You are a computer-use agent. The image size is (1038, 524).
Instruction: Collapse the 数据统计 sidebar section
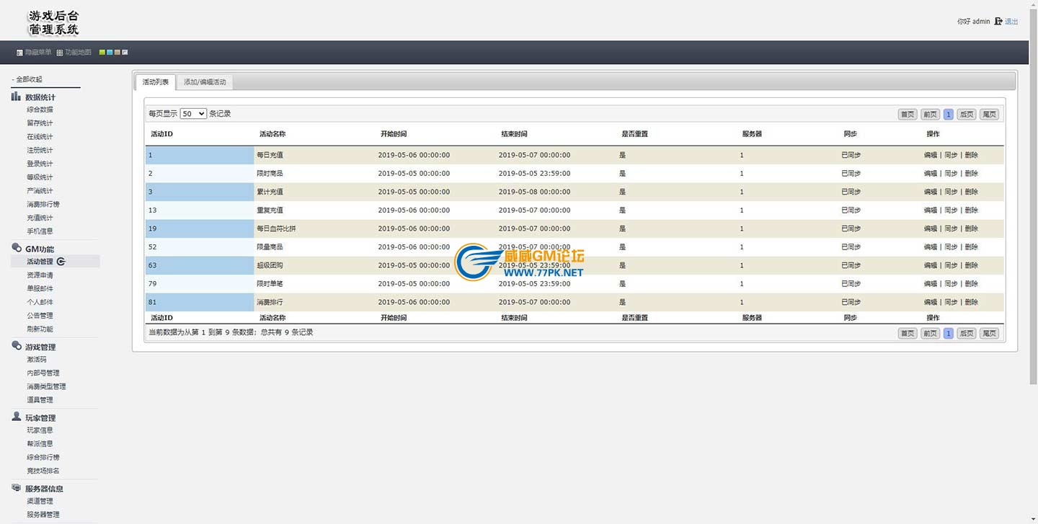[x=40, y=97]
